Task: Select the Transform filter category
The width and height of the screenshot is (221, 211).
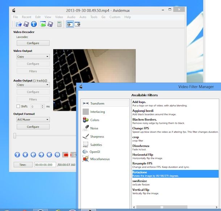Action: [105, 103]
